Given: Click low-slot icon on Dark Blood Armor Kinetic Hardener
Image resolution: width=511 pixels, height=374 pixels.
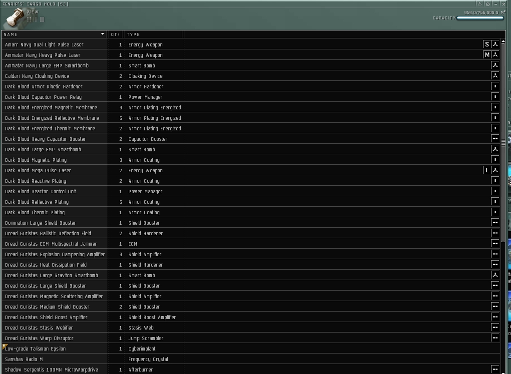Looking at the screenshot, I should click(495, 86).
